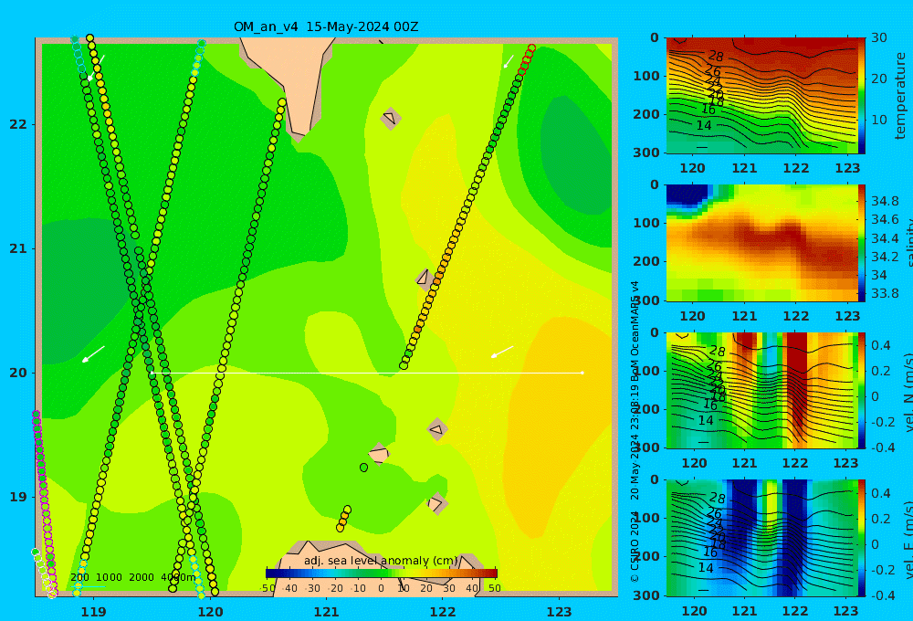The height and width of the screenshot is (621, 913).
Task: Click the small island near 121.5°E 22°N
Action: 390,118
